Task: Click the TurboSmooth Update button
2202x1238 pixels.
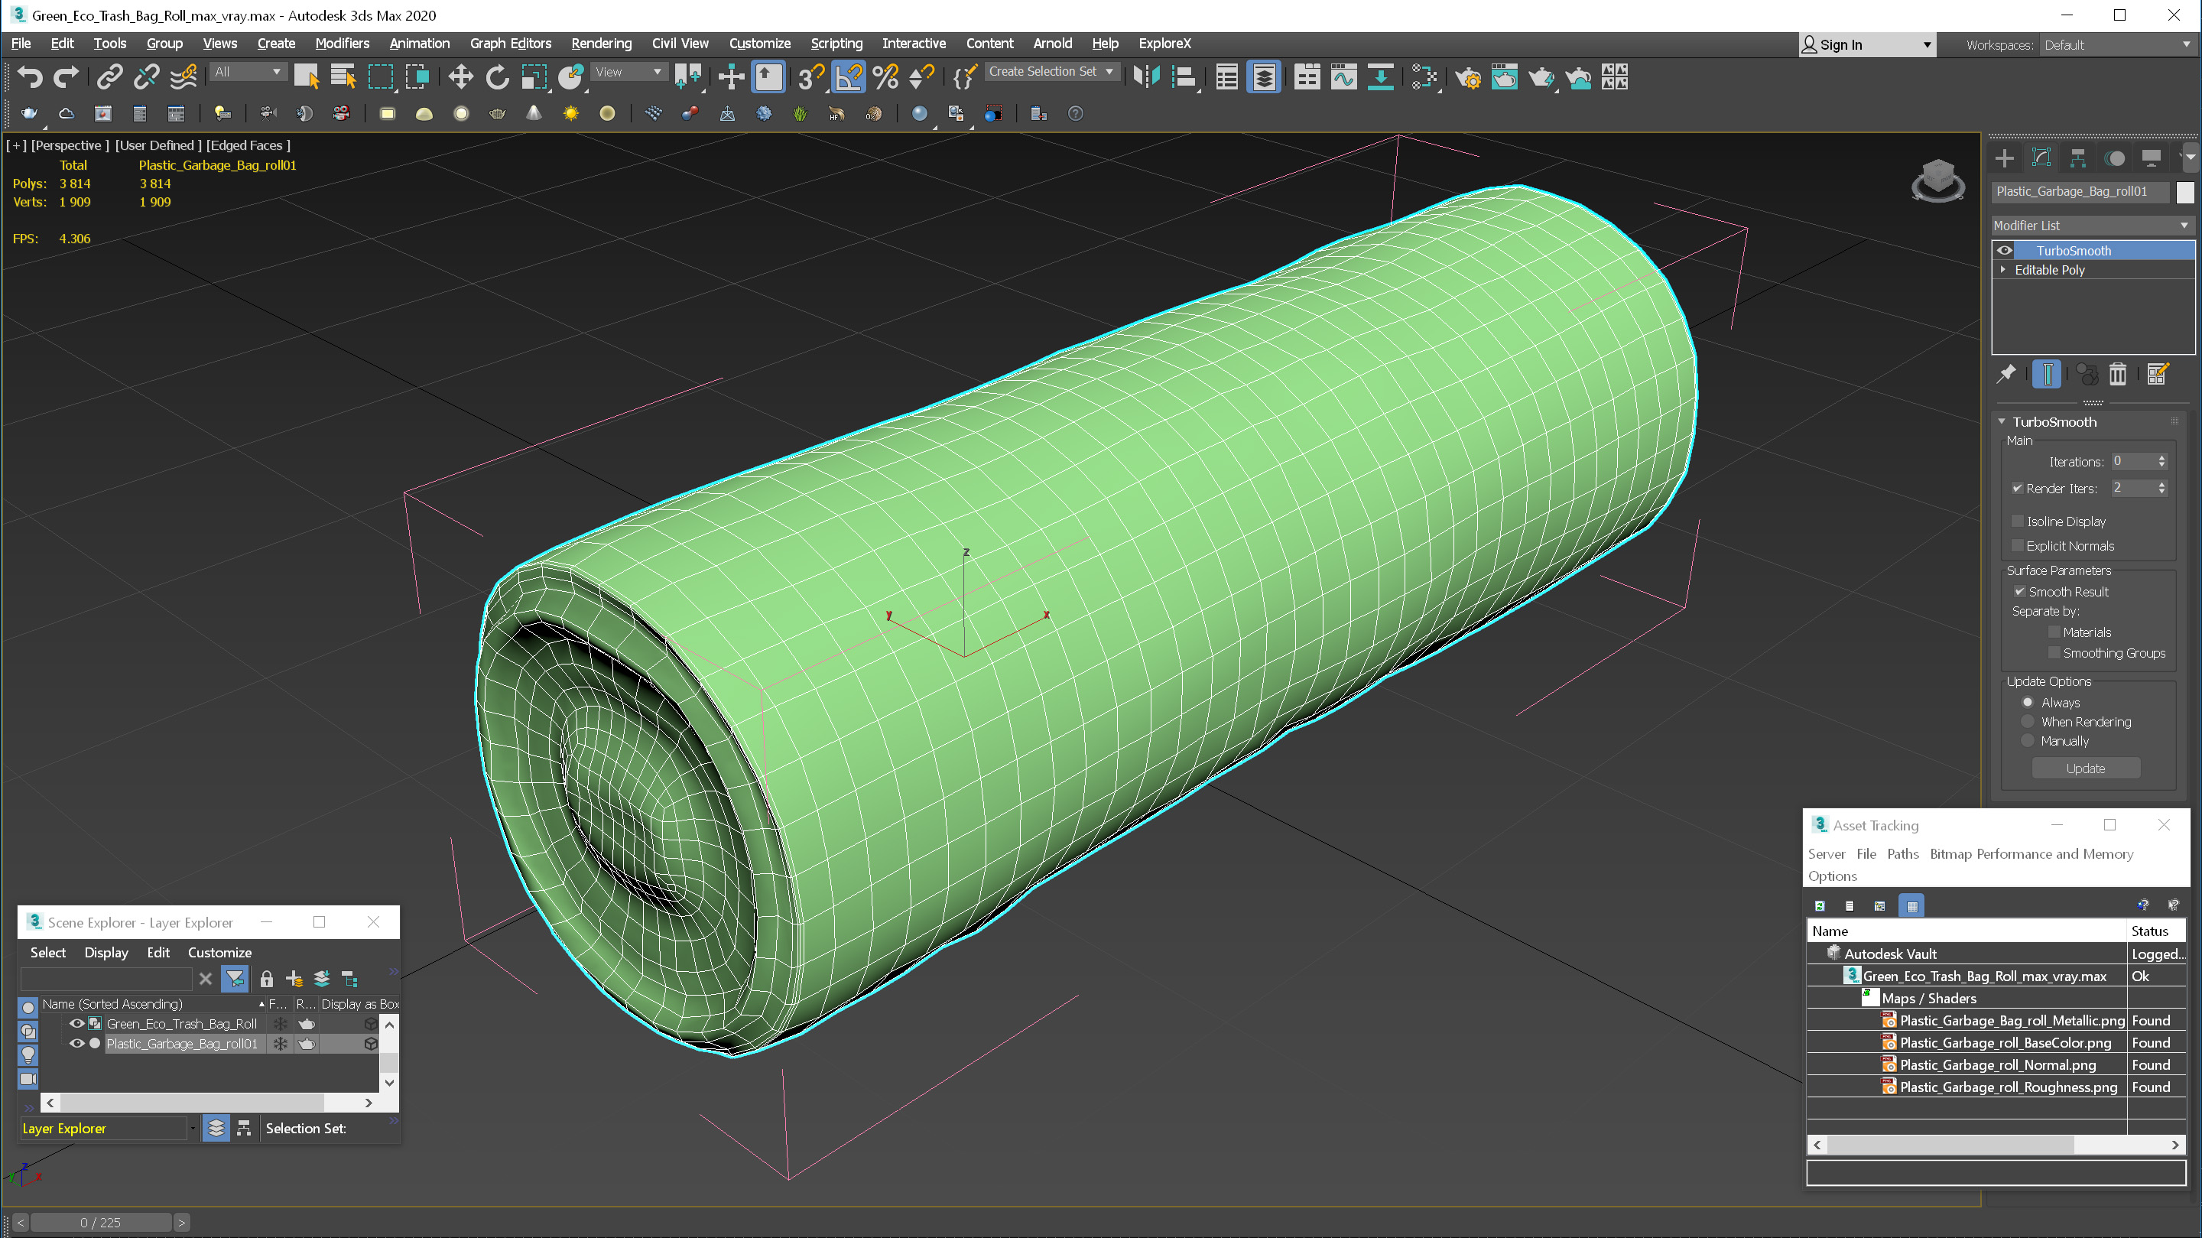Action: coord(2085,768)
